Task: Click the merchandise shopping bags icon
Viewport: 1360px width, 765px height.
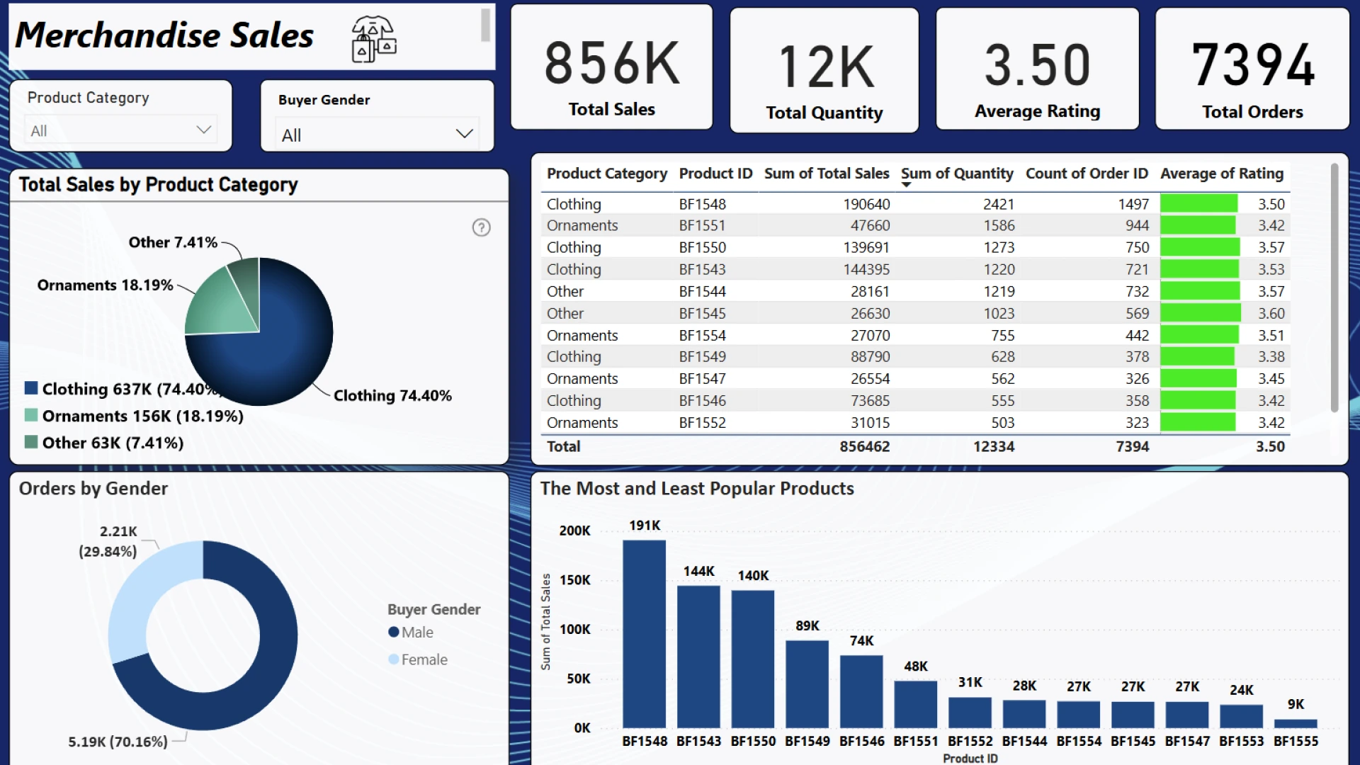Action: tap(373, 39)
